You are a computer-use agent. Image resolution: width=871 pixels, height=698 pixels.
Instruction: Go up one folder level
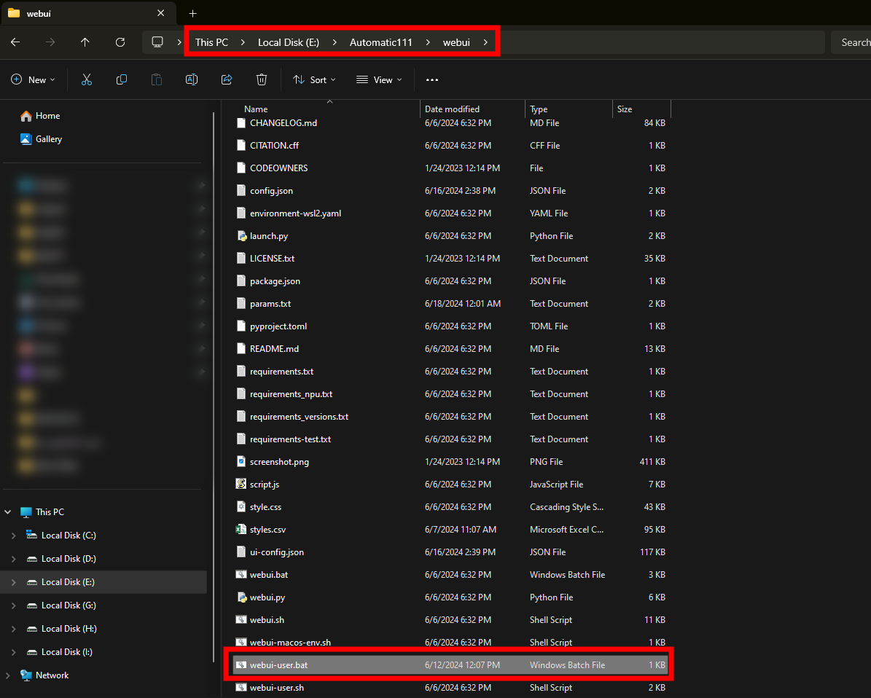[85, 42]
